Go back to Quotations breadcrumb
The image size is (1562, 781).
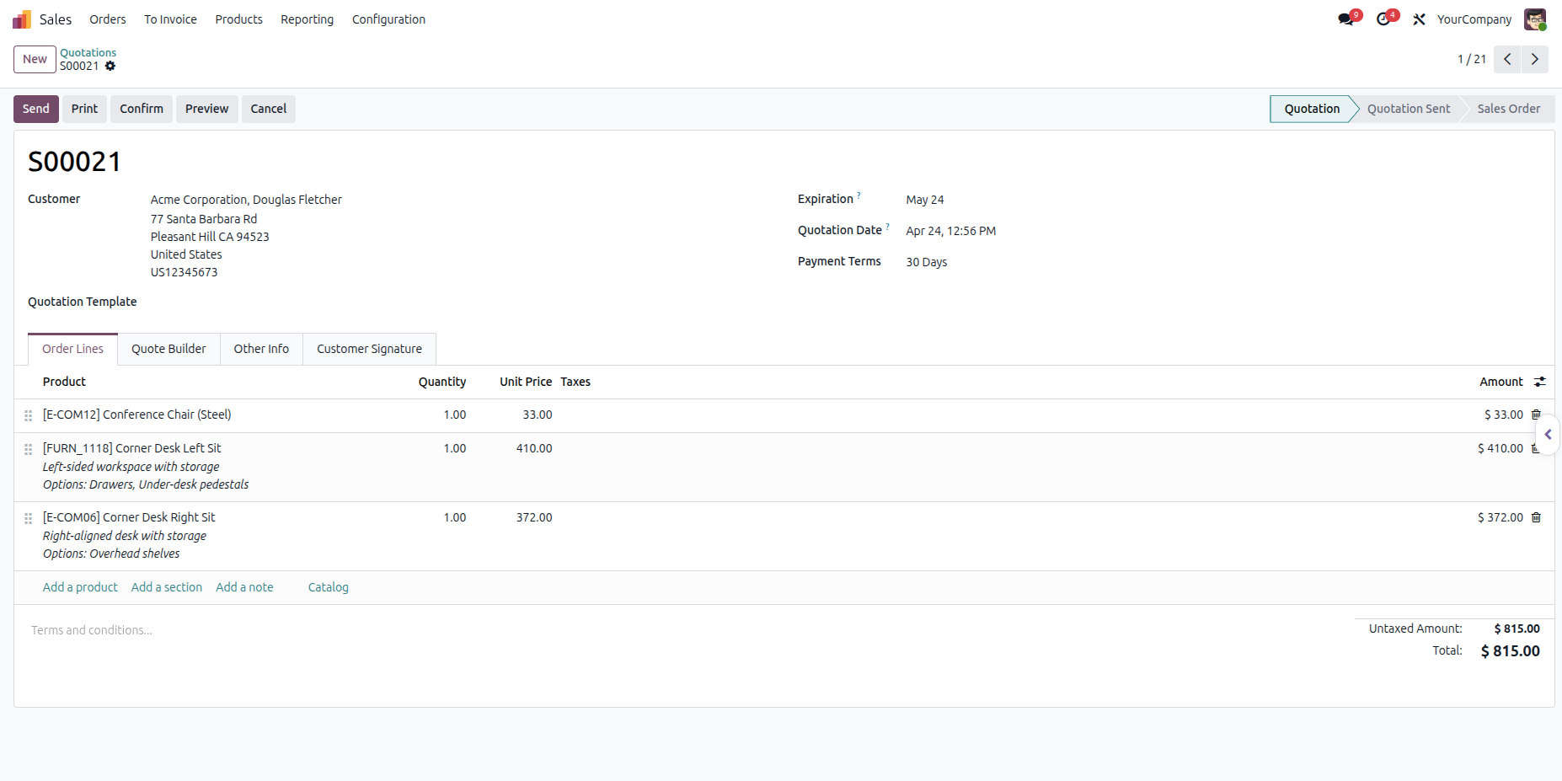tap(88, 52)
